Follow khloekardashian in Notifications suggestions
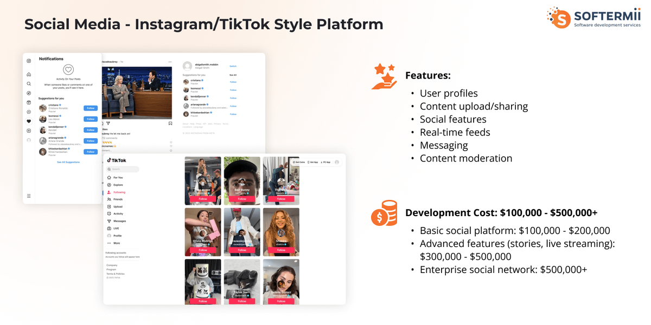This screenshot has width=651, height=325. [x=91, y=152]
